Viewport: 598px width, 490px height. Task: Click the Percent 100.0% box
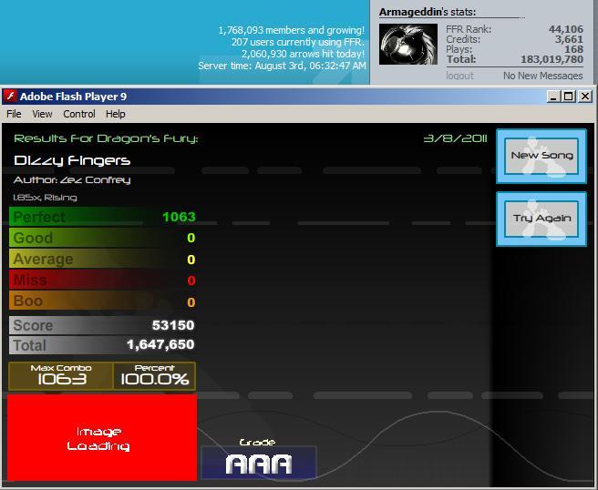(x=154, y=375)
